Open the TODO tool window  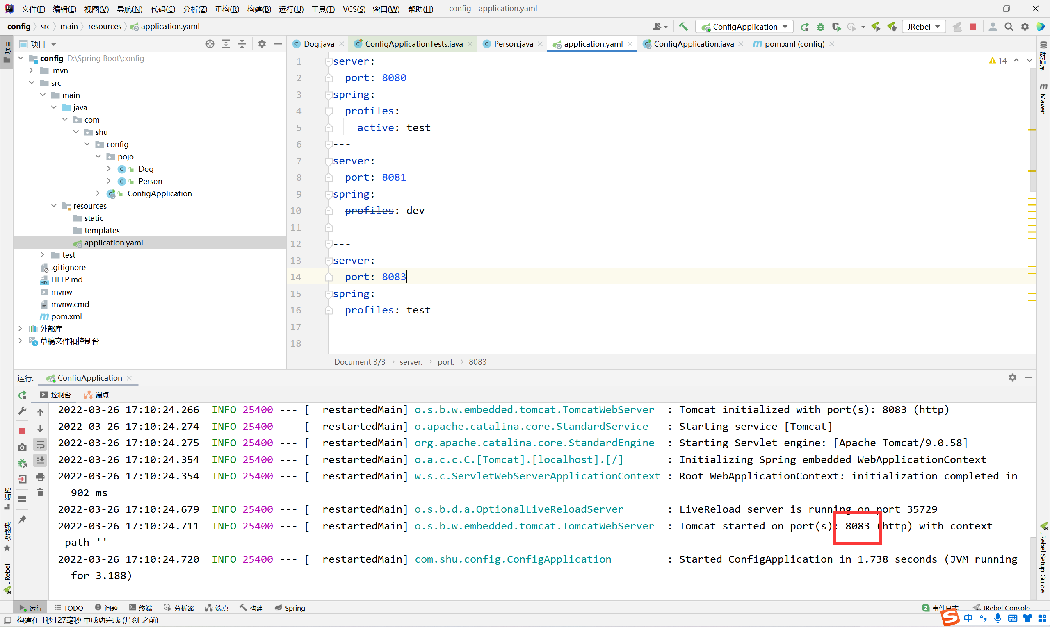point(68,608)
